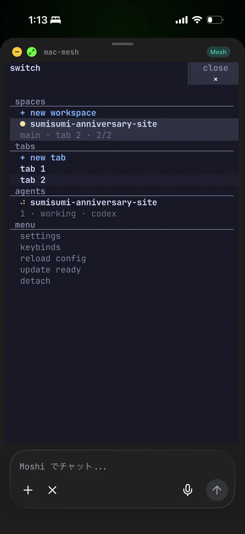Tap the Mosh connection badge
This screenshot has width=245, height=534.
(x=218, y=52)
